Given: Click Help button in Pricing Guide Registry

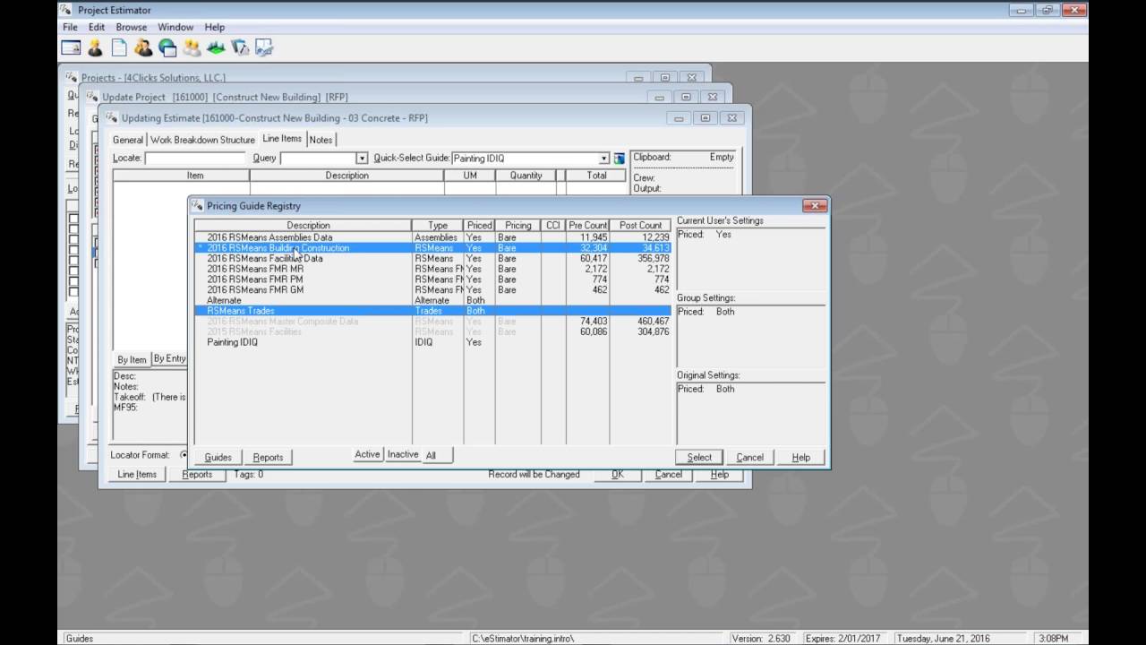Looking at the screenshot, I should (800, 457).
